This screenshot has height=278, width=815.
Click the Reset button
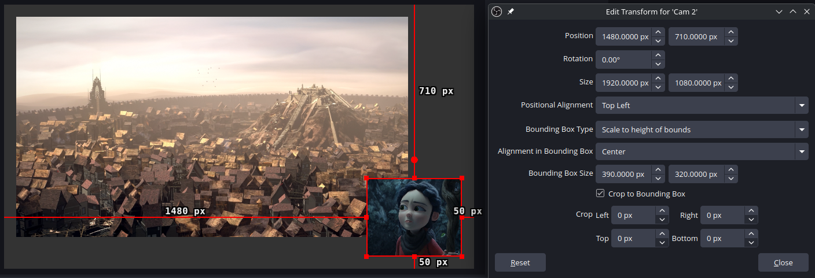click(520, 262)
